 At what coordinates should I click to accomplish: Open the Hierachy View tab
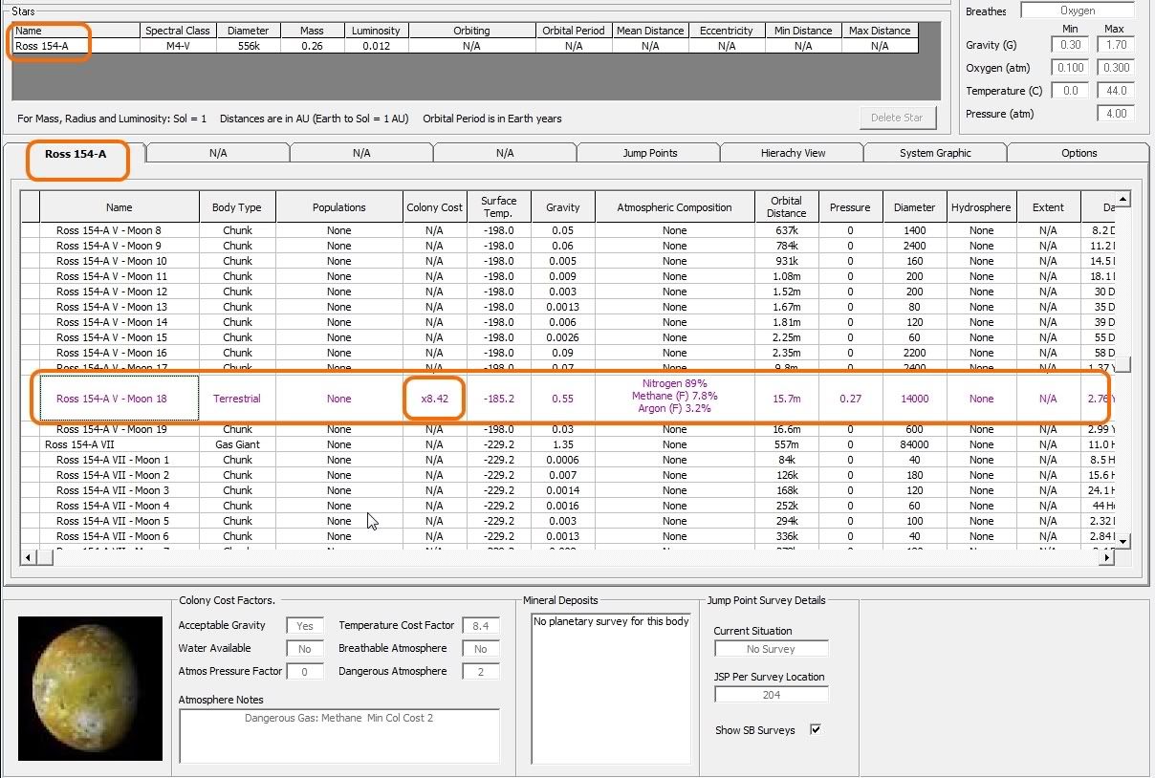point(793,153)
